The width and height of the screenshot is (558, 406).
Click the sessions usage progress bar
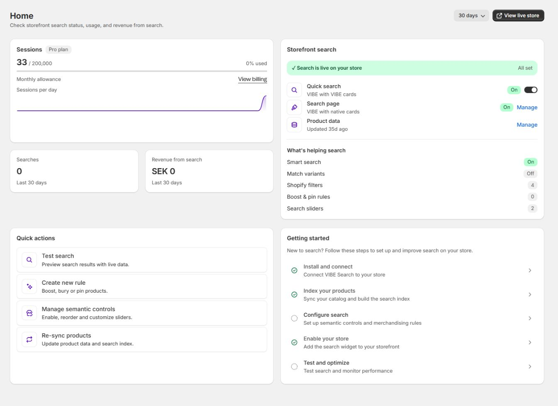click(x=142, y=71)
